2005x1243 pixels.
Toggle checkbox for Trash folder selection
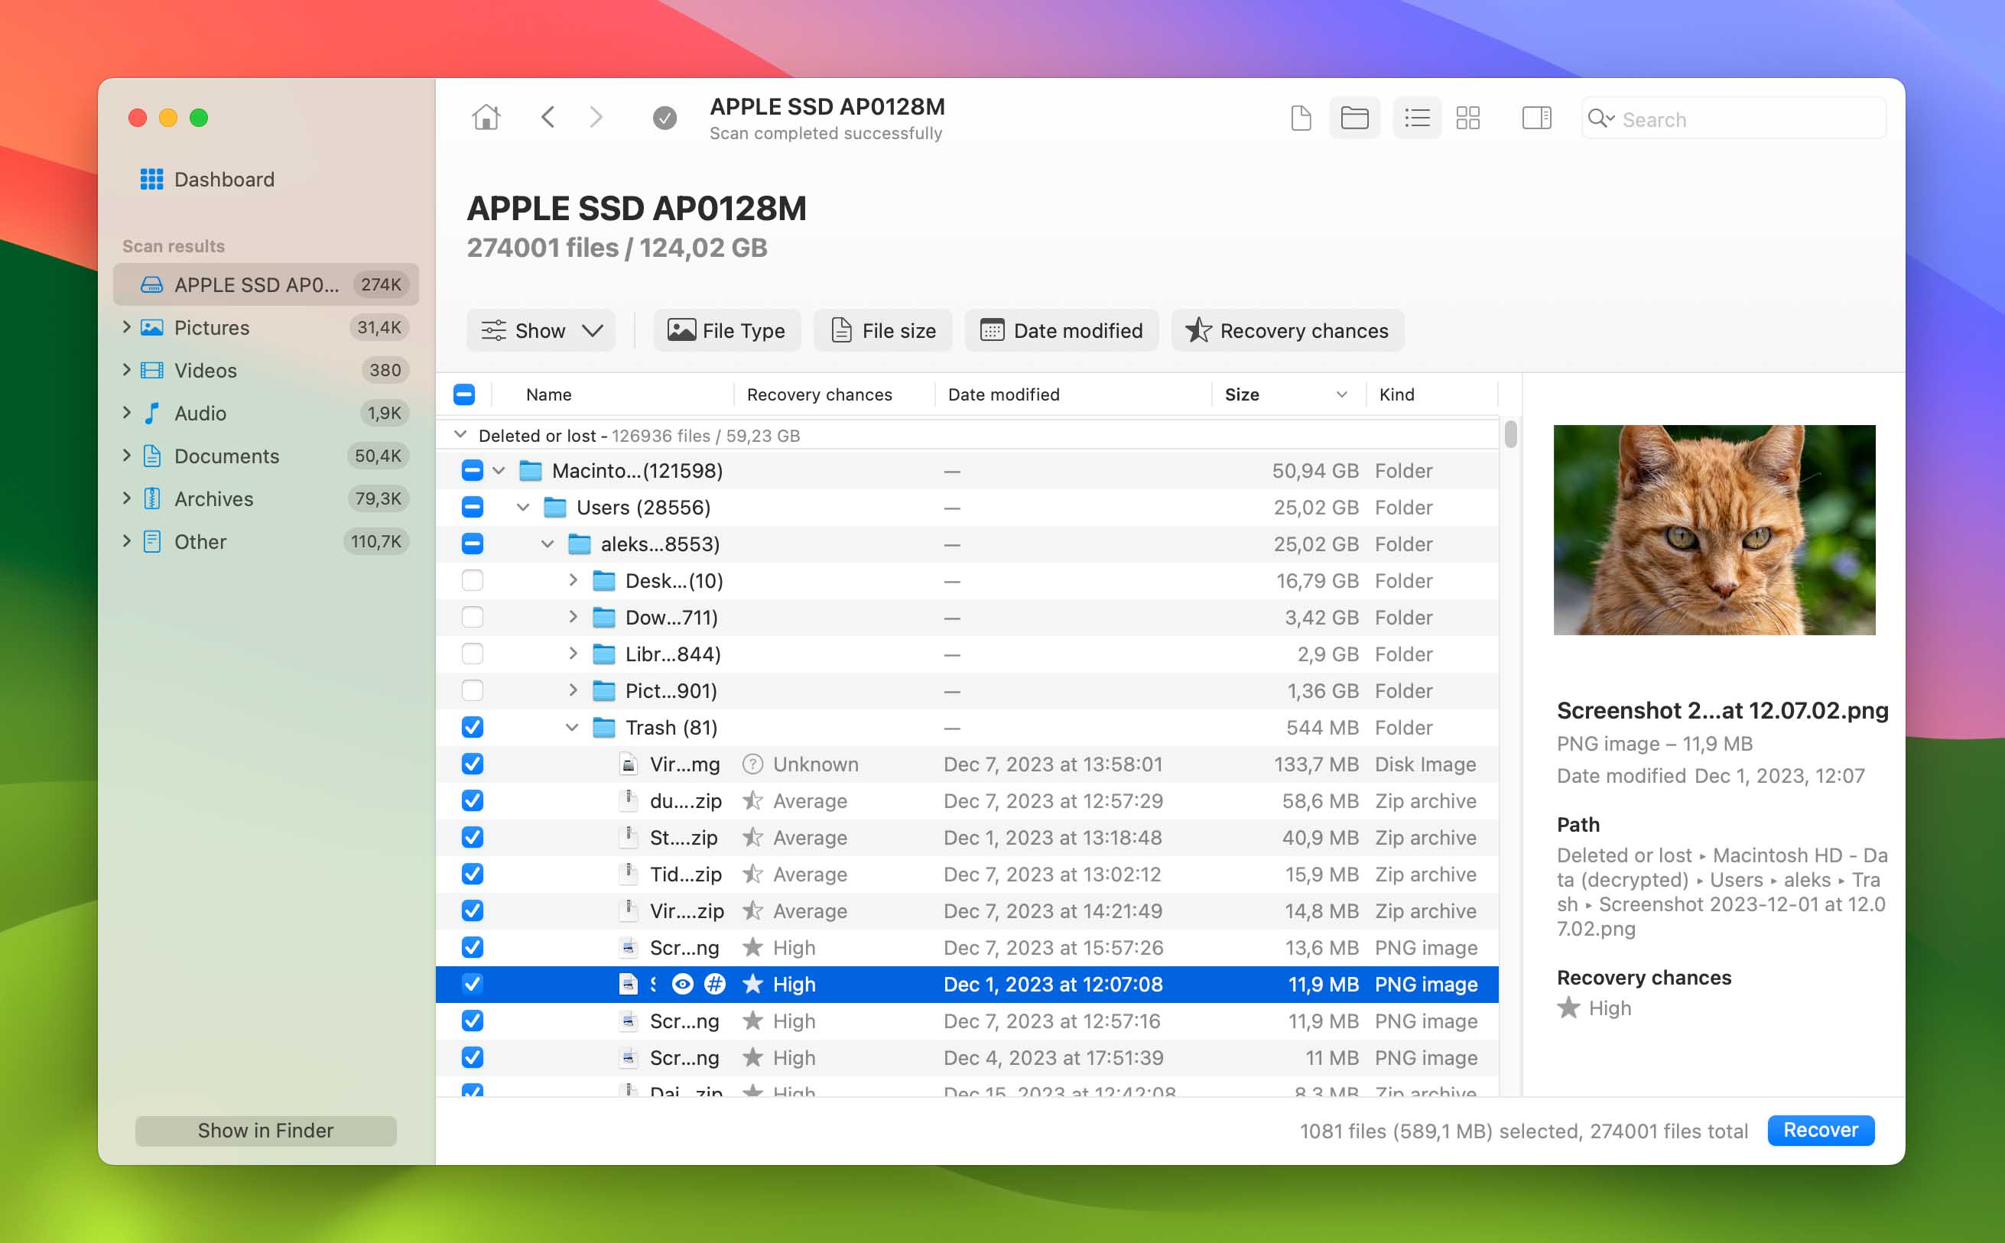click(473, 728)
